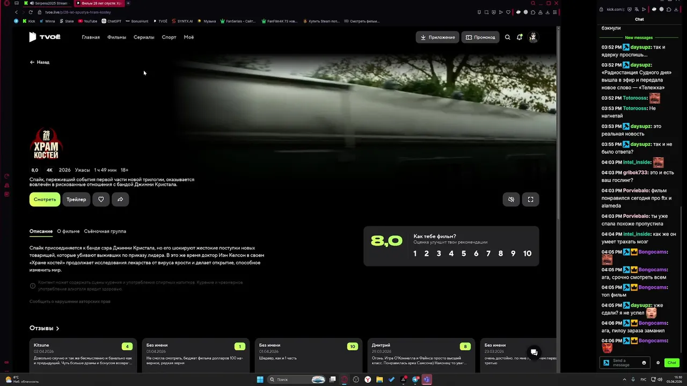This screenshot has width=687, height=386.
Task: Play the Трейлер
Action: point(76,199)
